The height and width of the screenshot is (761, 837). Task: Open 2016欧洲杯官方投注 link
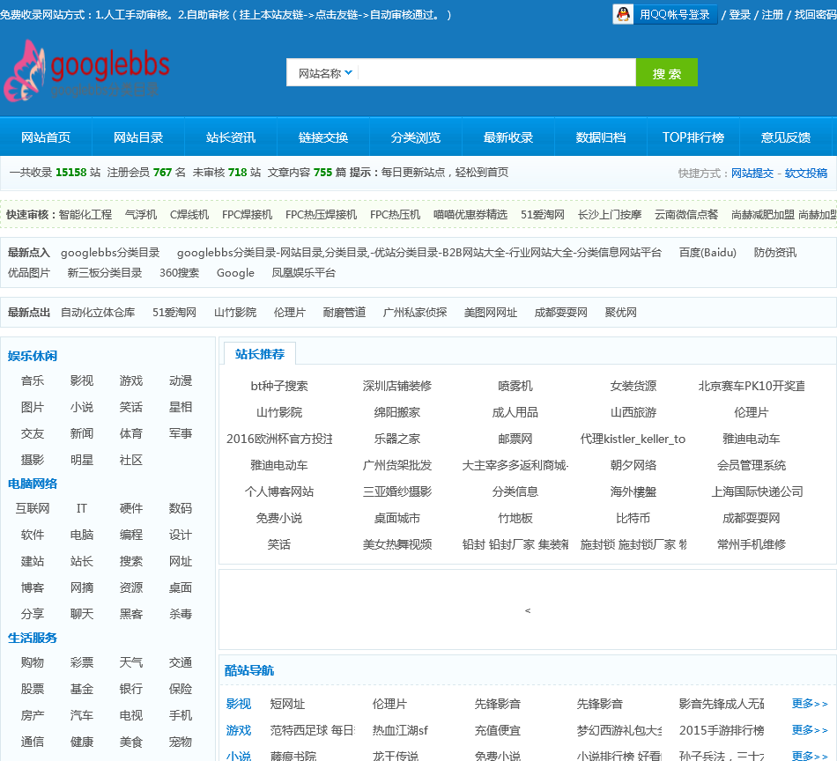[x=279, y=439]
